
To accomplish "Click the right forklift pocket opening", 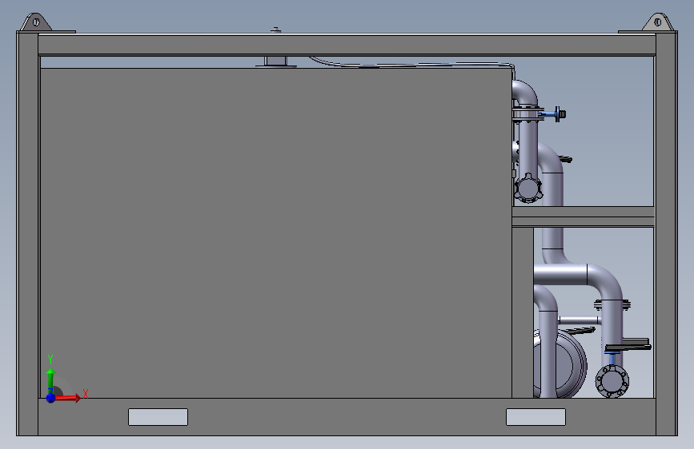I will tap(536, 417).
